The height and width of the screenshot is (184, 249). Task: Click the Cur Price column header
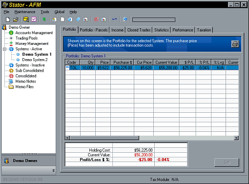click(x=144, y=62)
